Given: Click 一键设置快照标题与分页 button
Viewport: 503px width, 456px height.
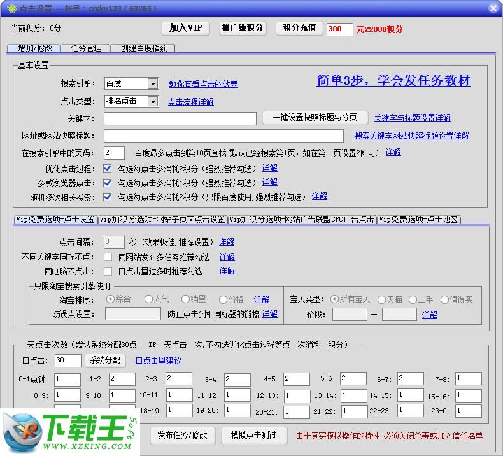Looking at the screenshot, I should tap(315, 118).
